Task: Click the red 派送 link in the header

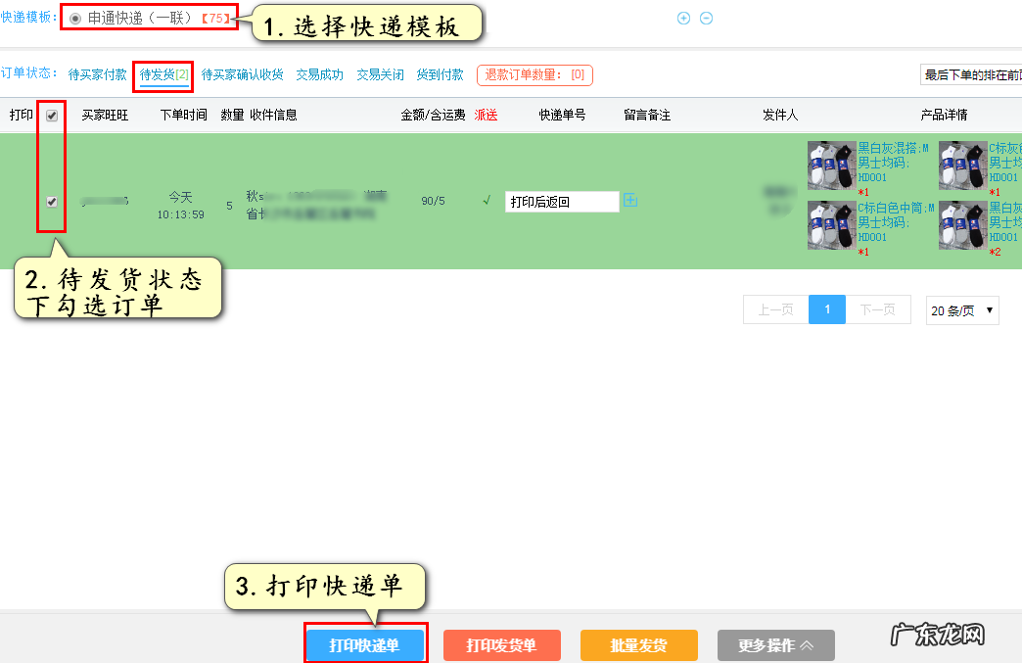Action: click(x=486, y=114)
